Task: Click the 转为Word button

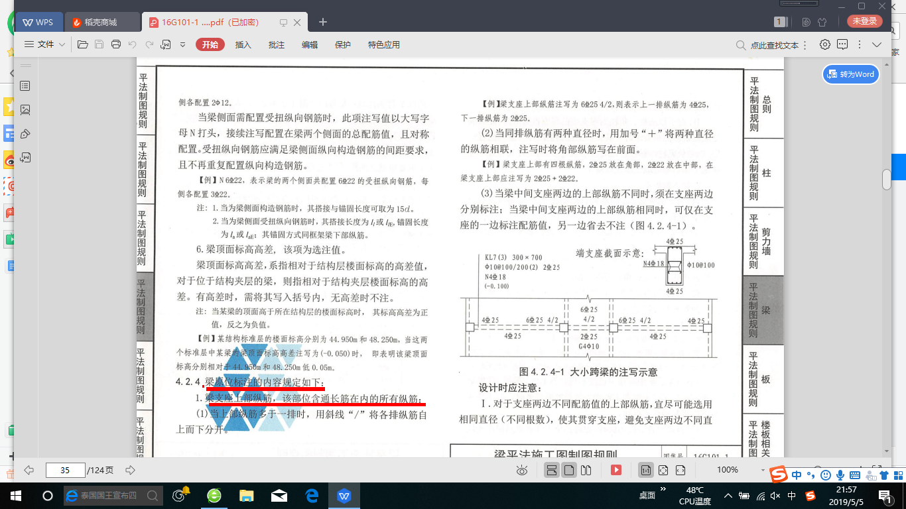Action: click(851, 74)
